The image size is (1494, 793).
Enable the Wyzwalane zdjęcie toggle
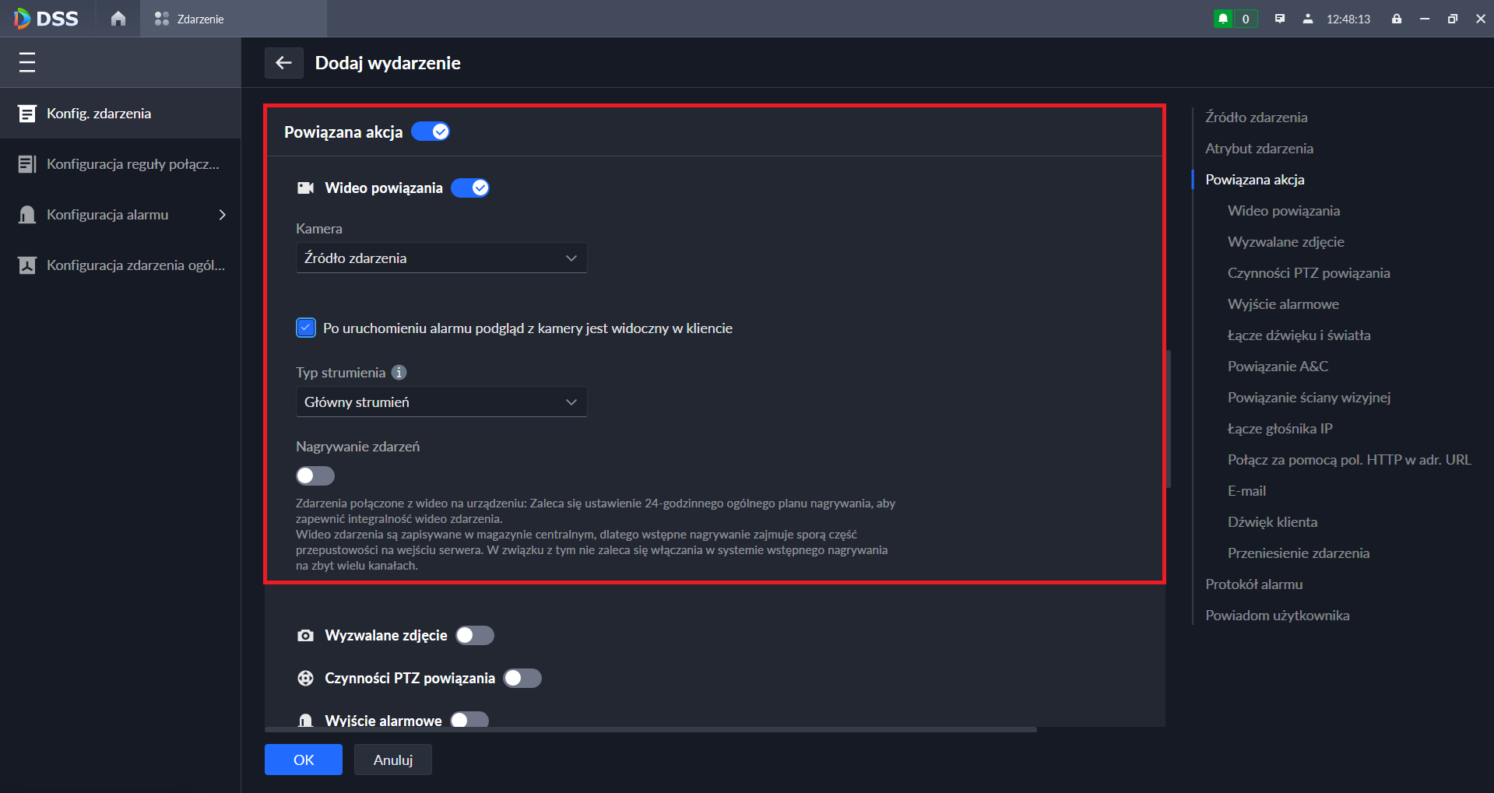point(475,636)
